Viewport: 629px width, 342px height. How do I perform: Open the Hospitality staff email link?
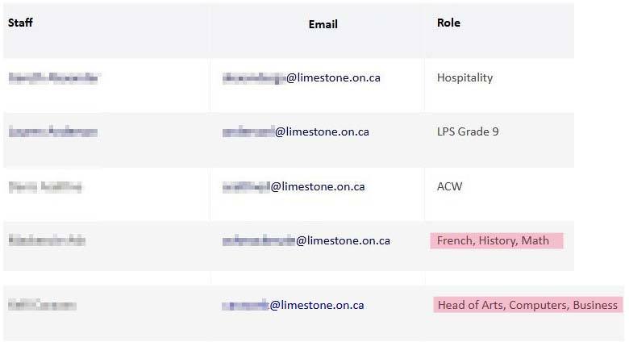(302, 77)
